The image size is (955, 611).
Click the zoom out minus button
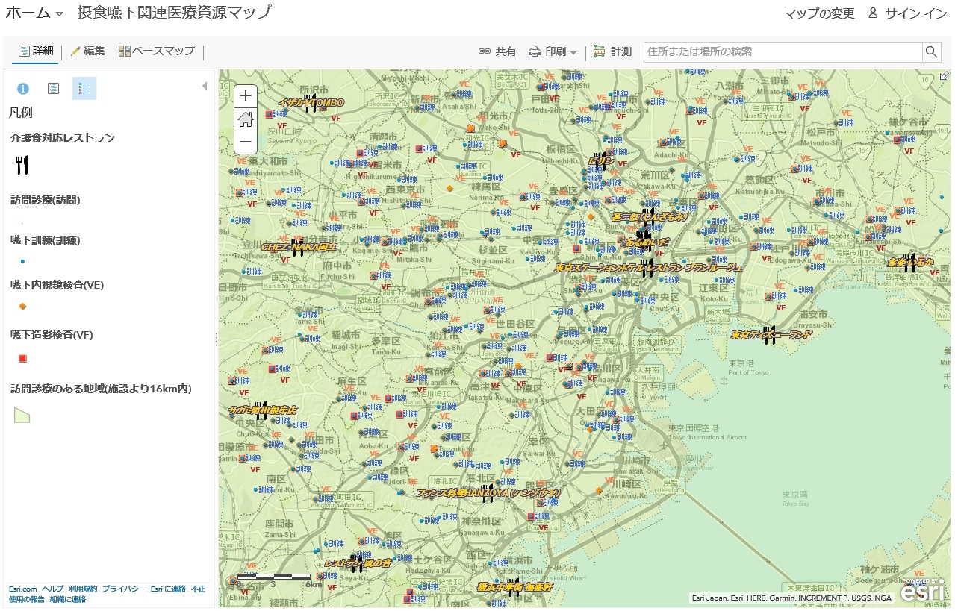[x=246, y=142]
